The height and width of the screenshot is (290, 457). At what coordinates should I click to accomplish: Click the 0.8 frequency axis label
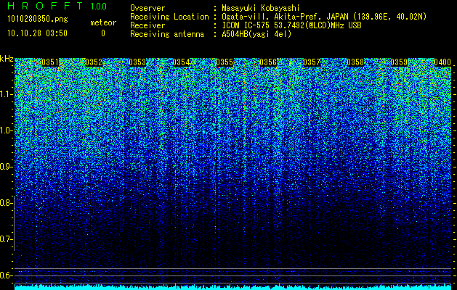5,203
